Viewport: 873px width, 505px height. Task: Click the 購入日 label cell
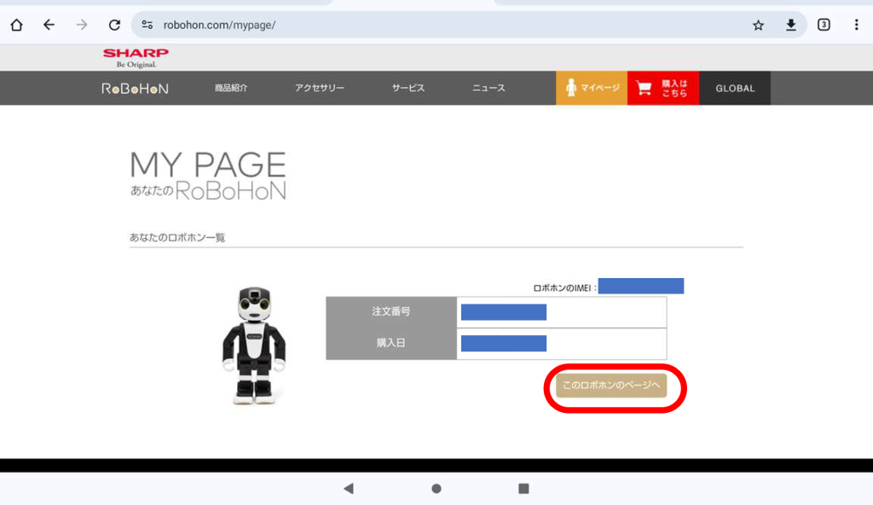pos(391,344)
